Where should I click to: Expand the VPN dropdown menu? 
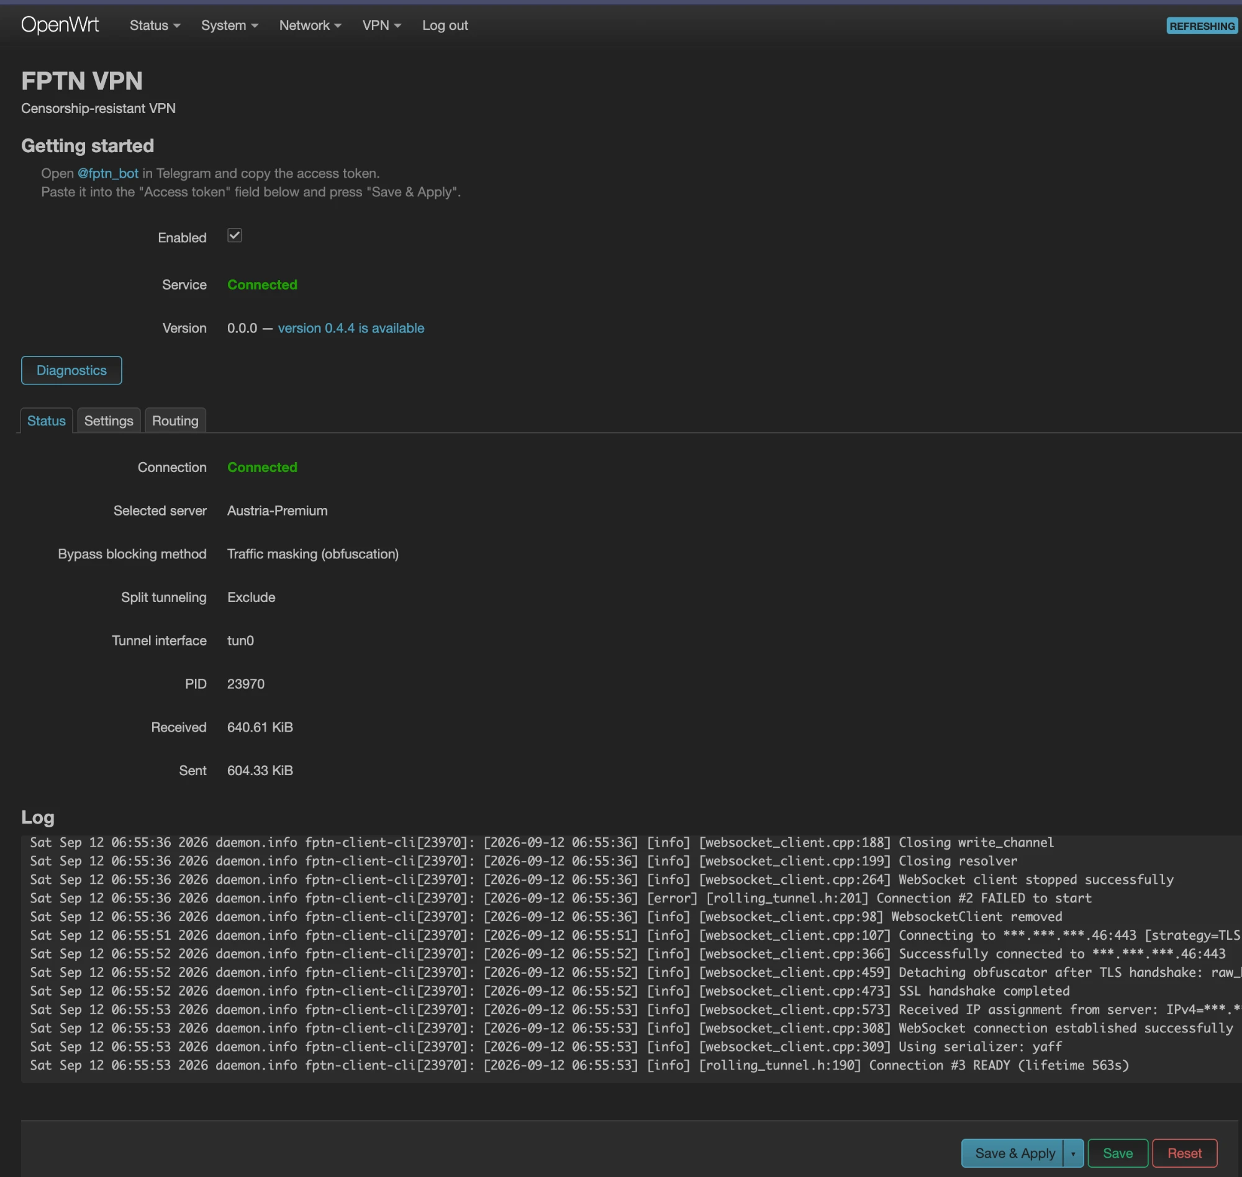381,25
